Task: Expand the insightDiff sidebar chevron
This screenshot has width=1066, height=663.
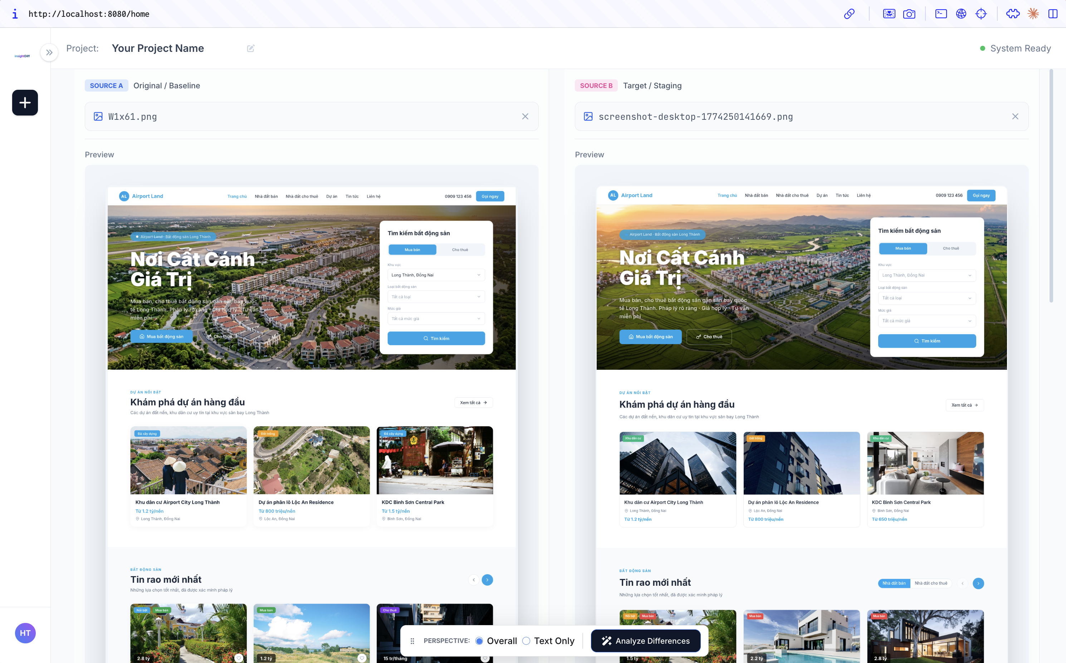Action: coord(49,52)
